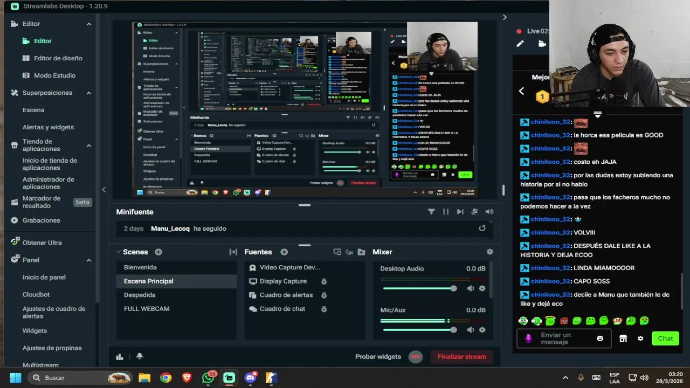Image resolution: width=690 pixels, height=388 pixels.
Task: Skip the current alert in Minifuente
Action: click(x=460, y=212)
